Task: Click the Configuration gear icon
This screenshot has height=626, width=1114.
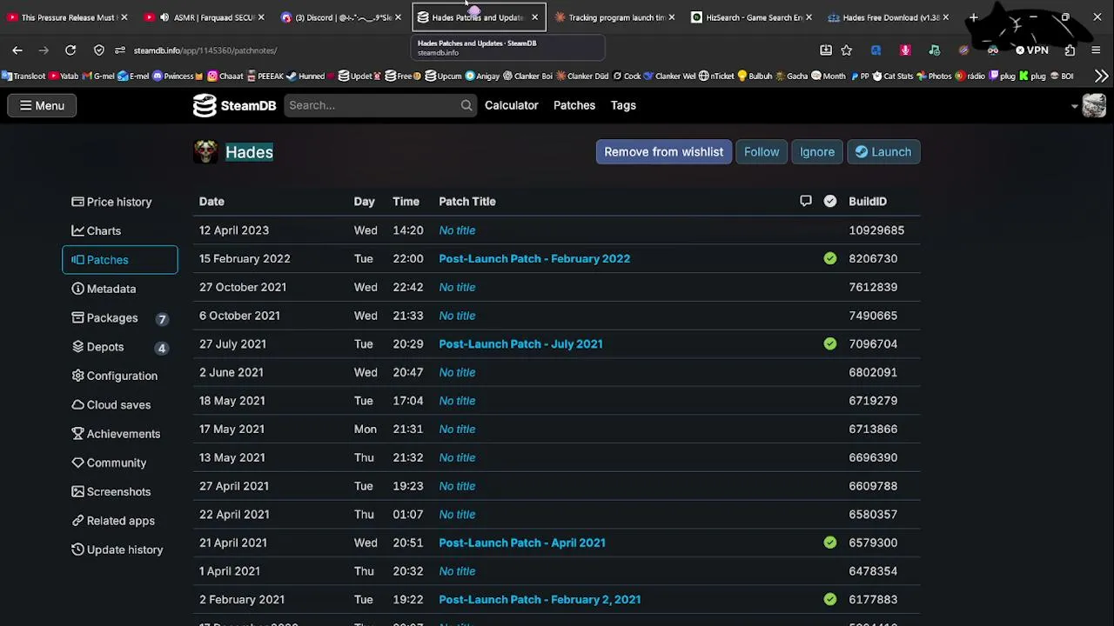Action: pos(77,376)
